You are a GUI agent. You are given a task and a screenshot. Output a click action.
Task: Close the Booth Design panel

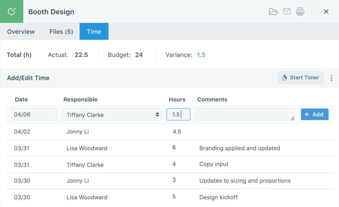[326, 12]
